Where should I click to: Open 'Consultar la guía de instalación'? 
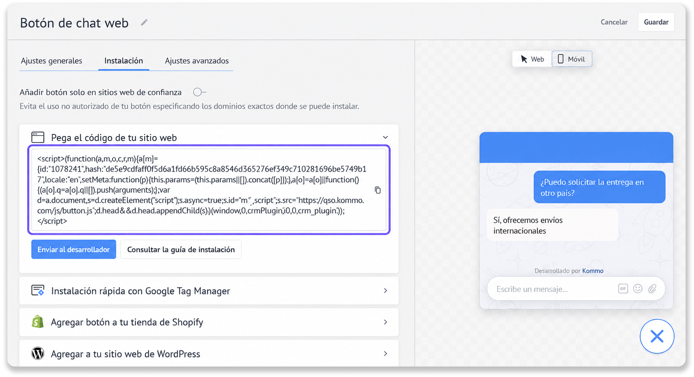click(181, 249)
